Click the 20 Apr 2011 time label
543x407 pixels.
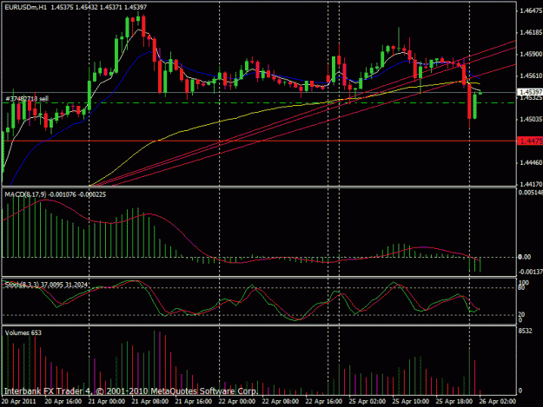pos(19,402)
